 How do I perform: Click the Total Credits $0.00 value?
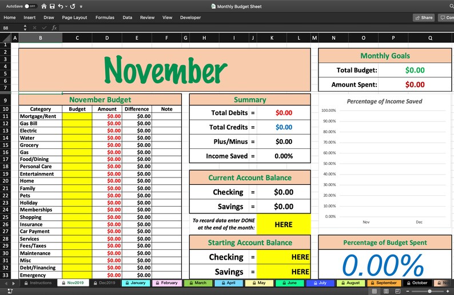click(x=284, y=127)
